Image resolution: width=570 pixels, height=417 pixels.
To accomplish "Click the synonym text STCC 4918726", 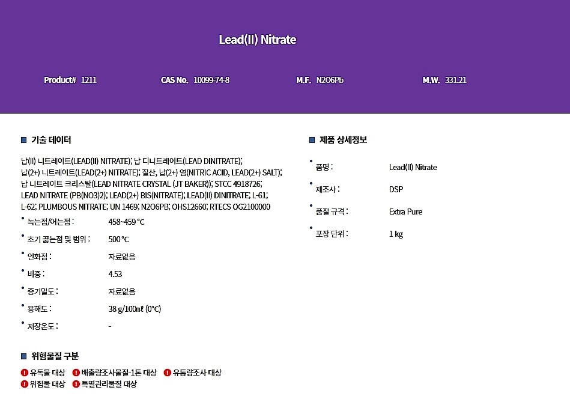I will click(237, 184).
